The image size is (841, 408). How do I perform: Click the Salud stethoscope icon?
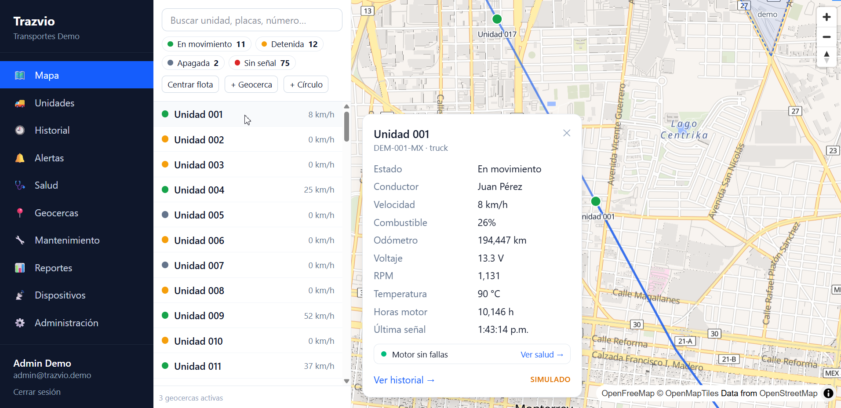coord(20,185)
